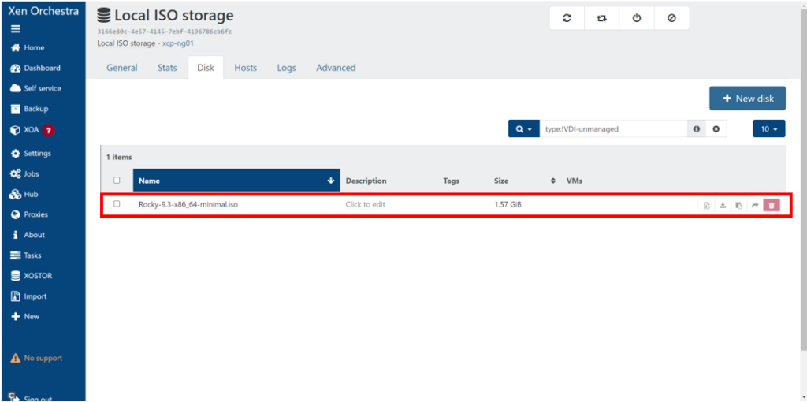This screenshot has height=402, width=807.
Task: Tick the Rocky-9.3 ISO row checkbox
Action: click(x=117, y=204)
